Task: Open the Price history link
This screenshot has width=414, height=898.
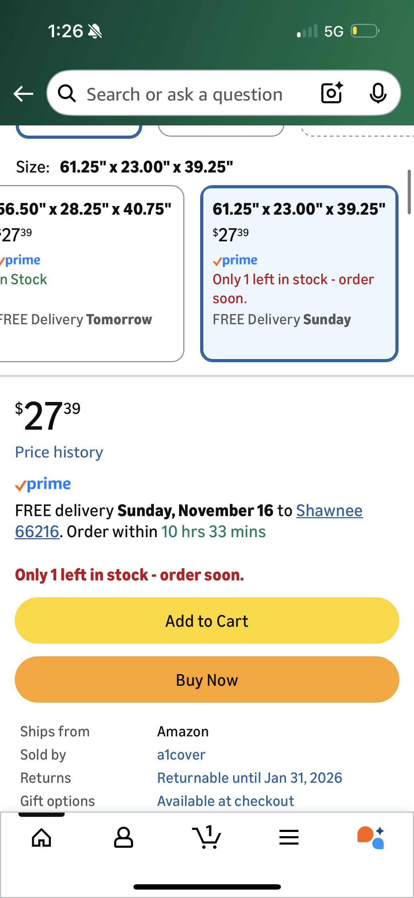Action: (59, 452)
